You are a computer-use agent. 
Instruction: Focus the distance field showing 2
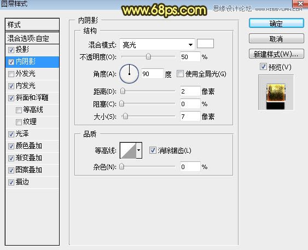click(x=190, y=91)
